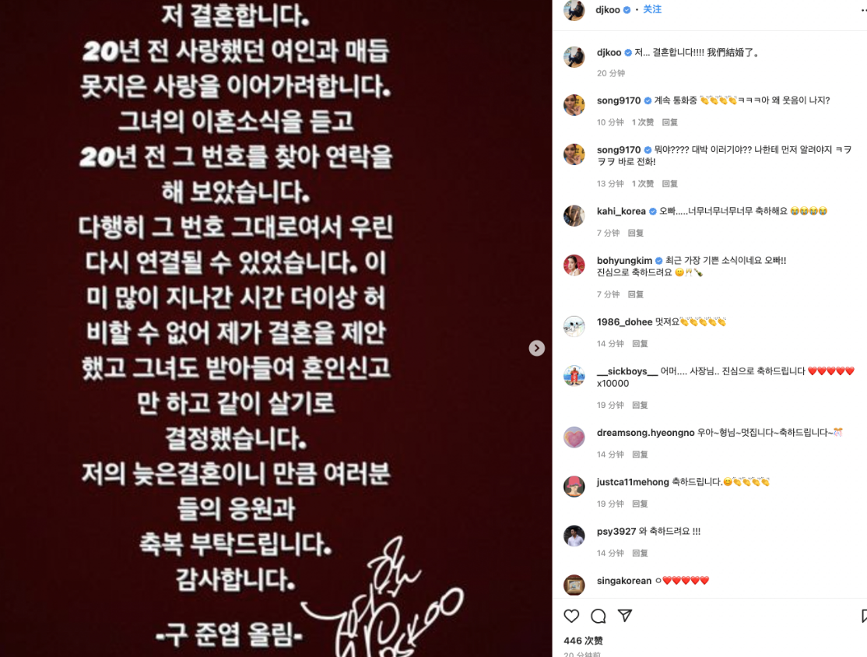Reply to bohyungkim's comment
The image size is (867, 657).
(635, 294)
